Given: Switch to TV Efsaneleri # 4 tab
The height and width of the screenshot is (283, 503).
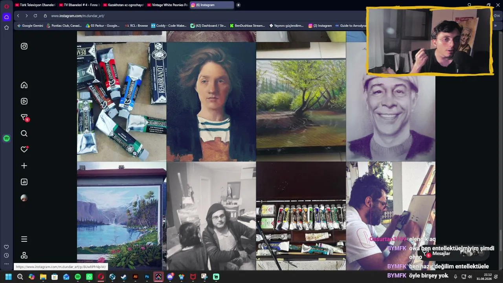Looking at the screenshot, I should tap(79, 5).
